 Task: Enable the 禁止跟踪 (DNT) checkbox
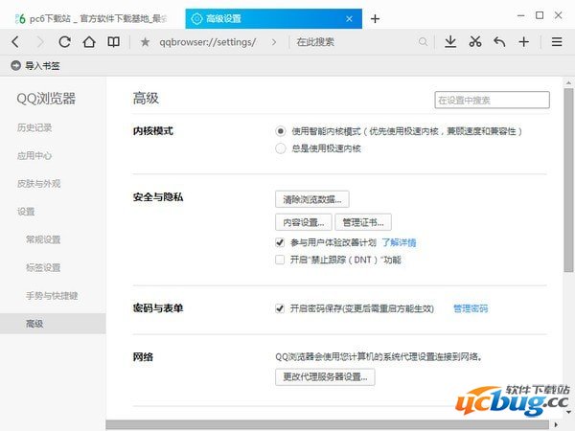click(x=280, y=259)
